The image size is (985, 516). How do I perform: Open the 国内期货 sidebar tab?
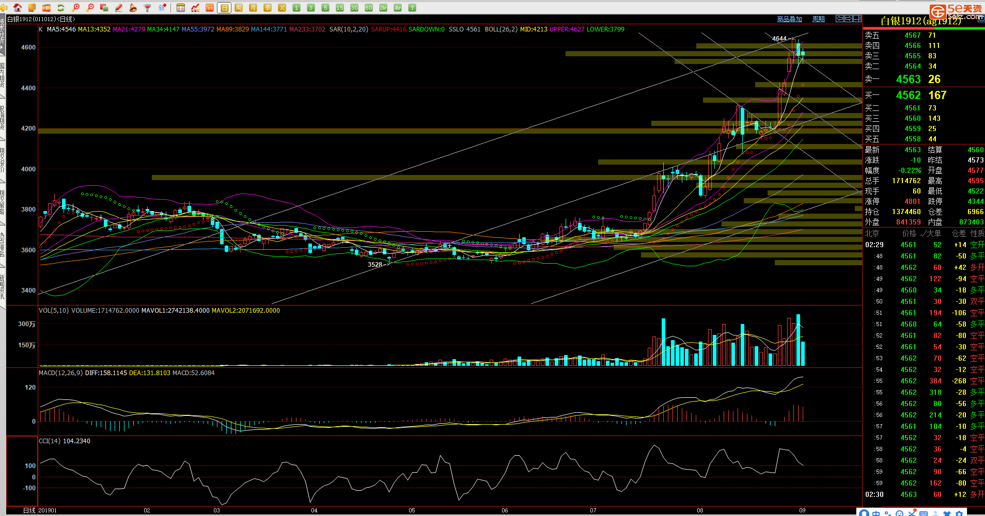tap(3, 75)
